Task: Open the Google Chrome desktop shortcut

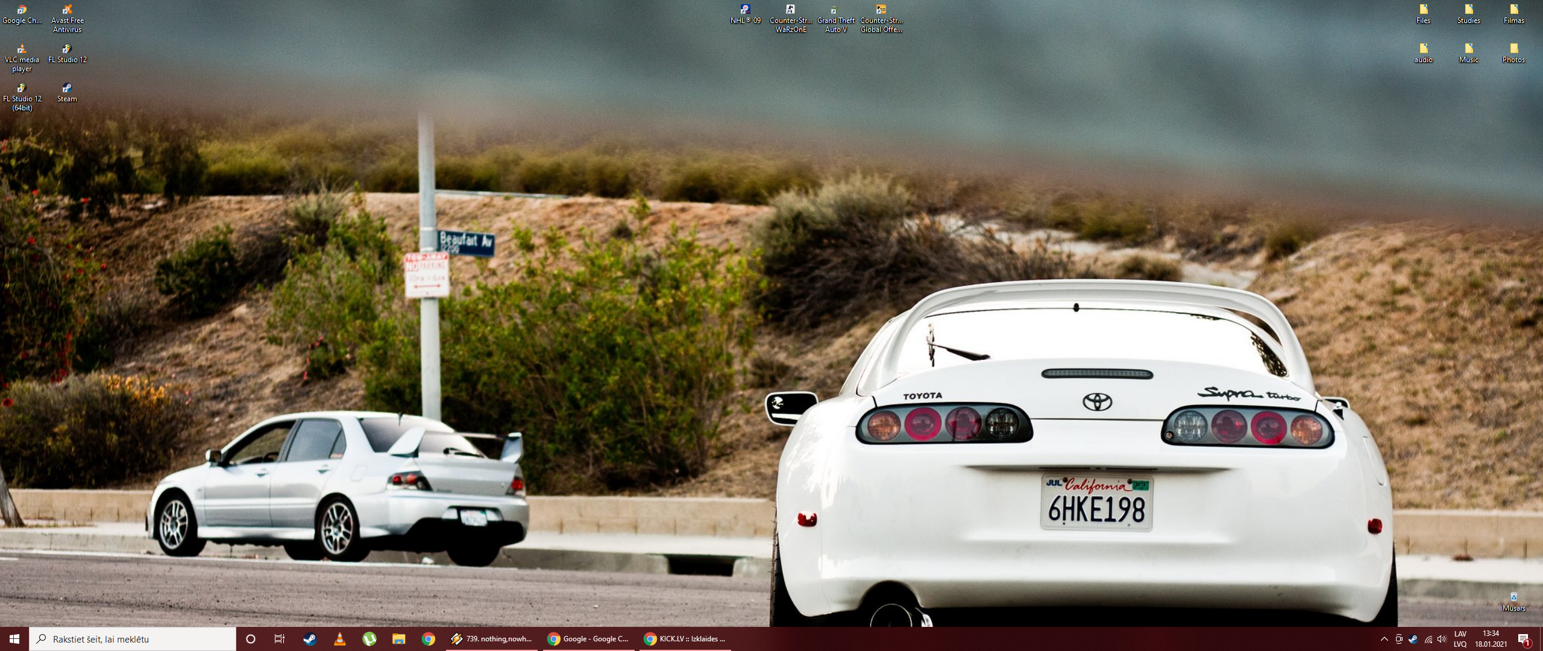Action: point(22,15)
